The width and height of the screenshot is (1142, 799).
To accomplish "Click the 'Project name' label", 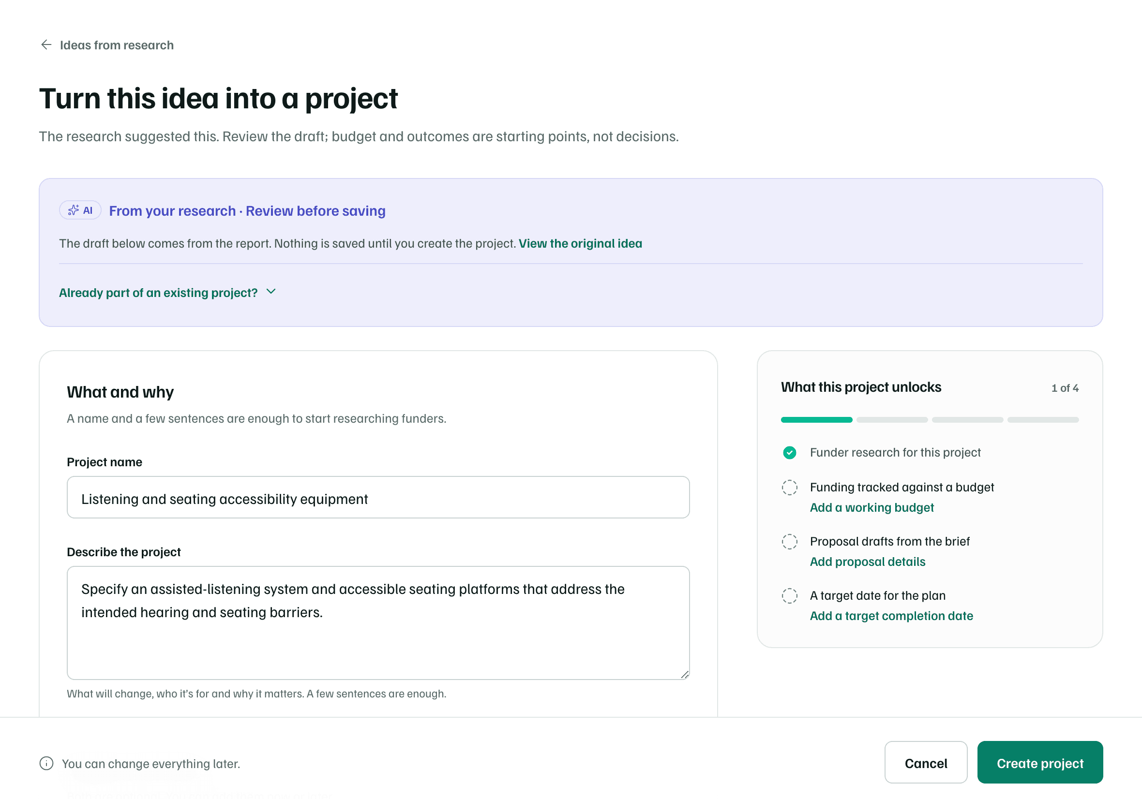I will tap(105, 462).
